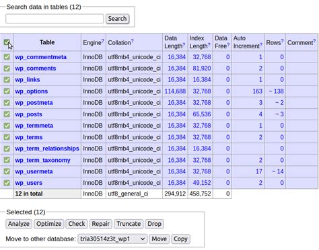This screenshot has height=250, width=319.
Task: Click wp_comments index length 81,920
Action: (x=202, y=69)
